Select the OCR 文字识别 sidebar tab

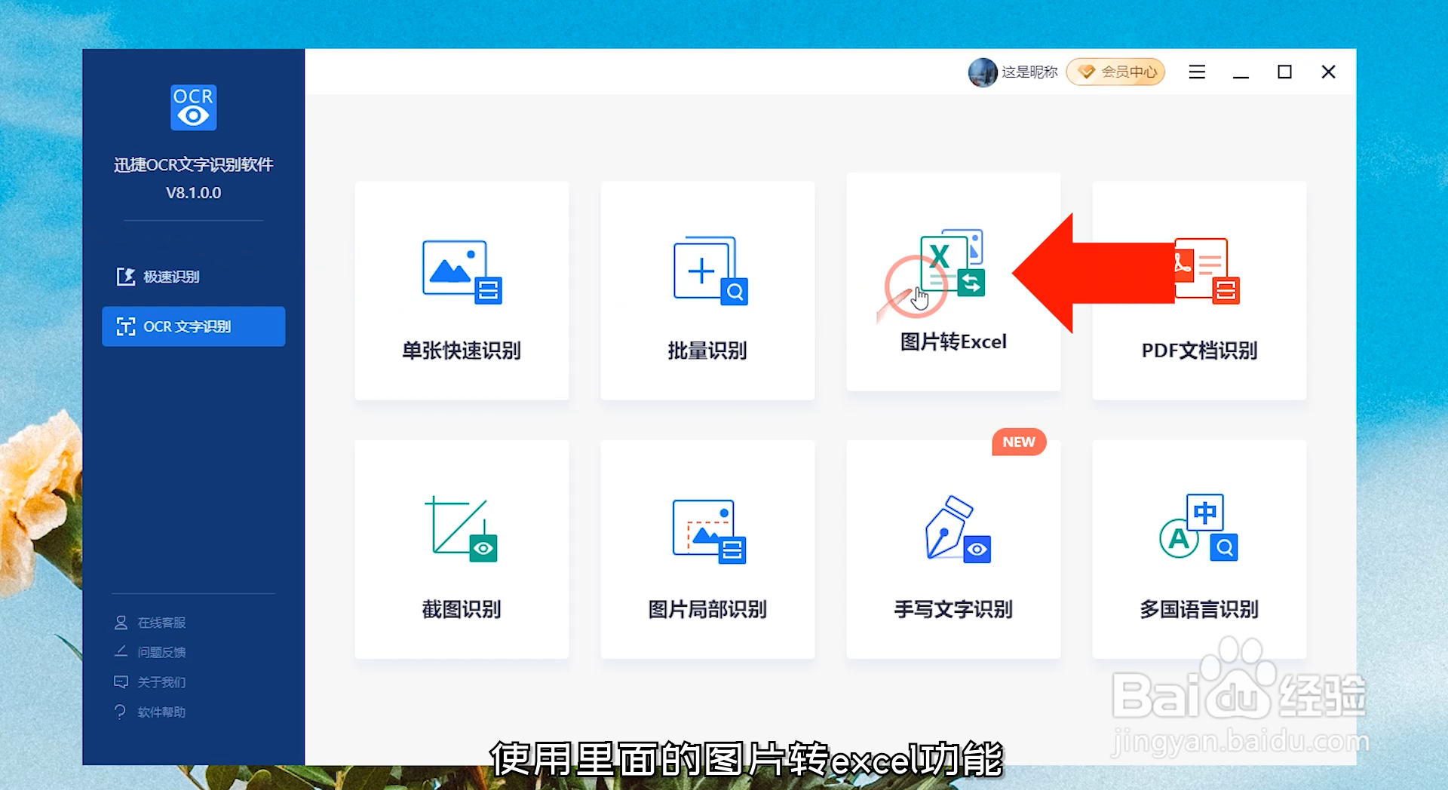tap(194, 326)
